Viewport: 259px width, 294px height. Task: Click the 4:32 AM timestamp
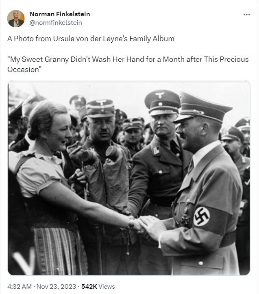tap(20, 287)
